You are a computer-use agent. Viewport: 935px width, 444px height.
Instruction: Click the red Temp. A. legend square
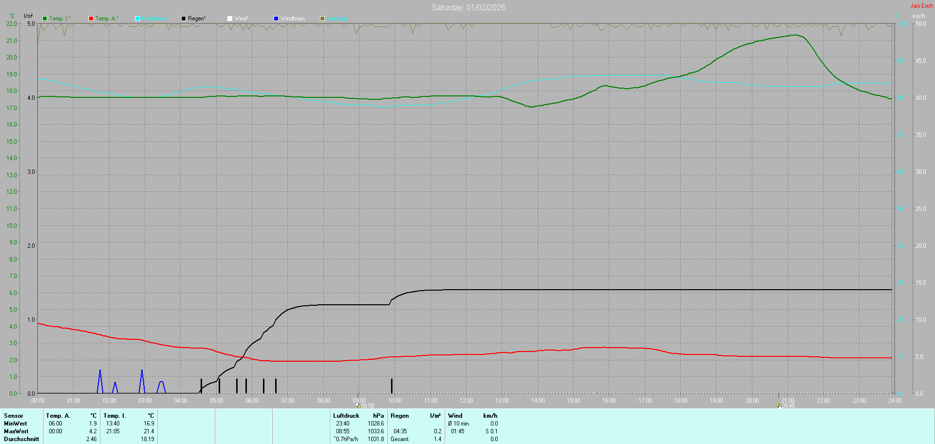(91, 18)
